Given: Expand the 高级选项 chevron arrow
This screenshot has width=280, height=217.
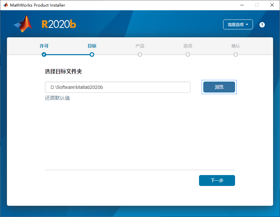Looking at the screenshot, I should (x=247, y=24).
